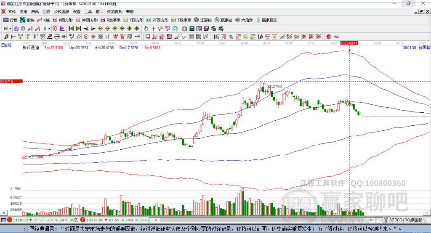Screen dimensions: 431x233
Task: Click the 板块 toolbar button
Action: point(27,20)
